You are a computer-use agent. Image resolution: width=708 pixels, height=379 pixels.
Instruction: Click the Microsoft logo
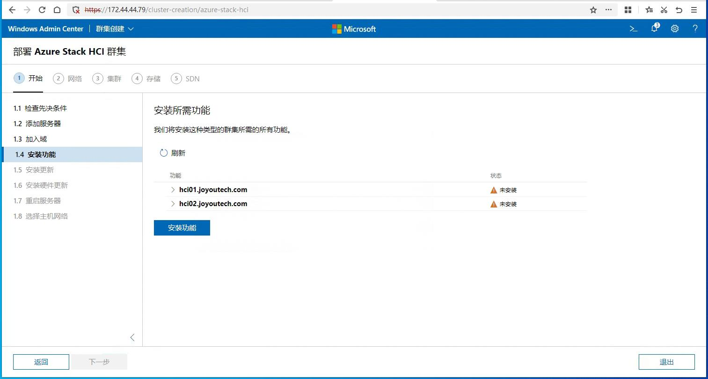click(354, 29)
